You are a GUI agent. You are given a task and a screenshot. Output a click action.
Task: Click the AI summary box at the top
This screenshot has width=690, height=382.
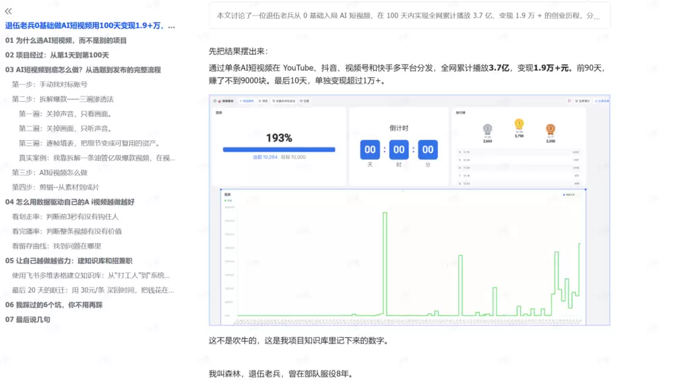pos(409,15)
